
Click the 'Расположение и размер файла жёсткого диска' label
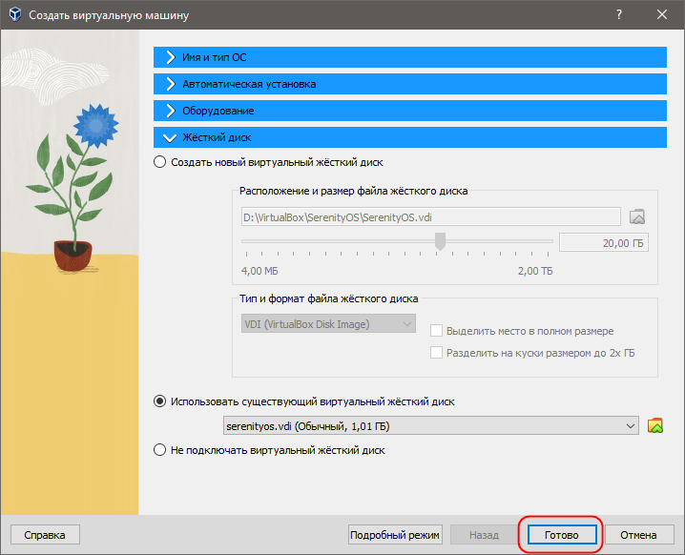[353, 191]
